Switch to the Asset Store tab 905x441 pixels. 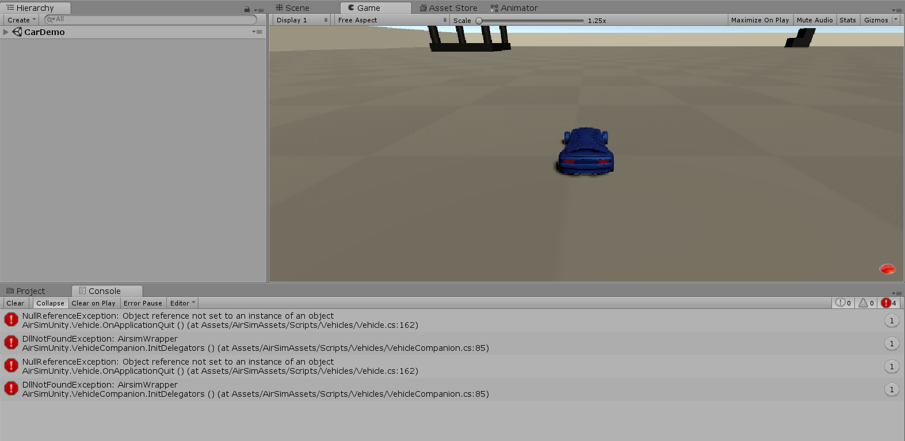pyautogui.click(x=448, y=8)
